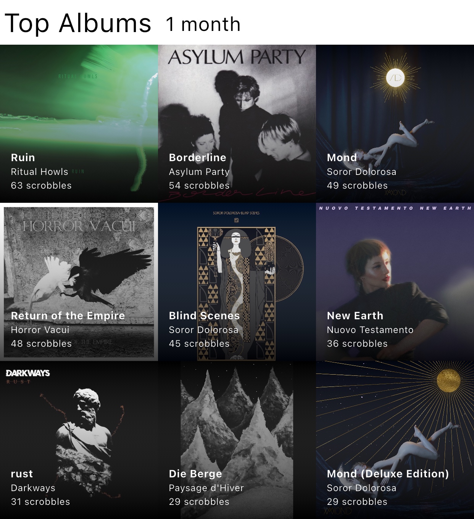Click the Blind Scenes title text
The height and width of the screenshot is (519, 474).
204,316
